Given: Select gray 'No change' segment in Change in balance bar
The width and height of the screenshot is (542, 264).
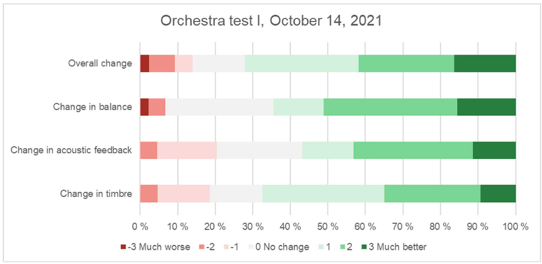Looking at the screenshot, I should tap(219, 107).
